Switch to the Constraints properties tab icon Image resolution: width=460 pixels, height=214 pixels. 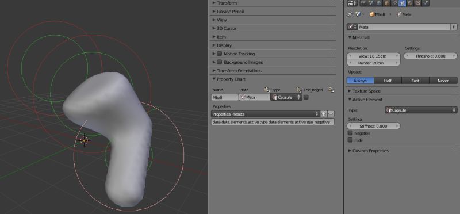pyautogui.click(x=394, y=3)
